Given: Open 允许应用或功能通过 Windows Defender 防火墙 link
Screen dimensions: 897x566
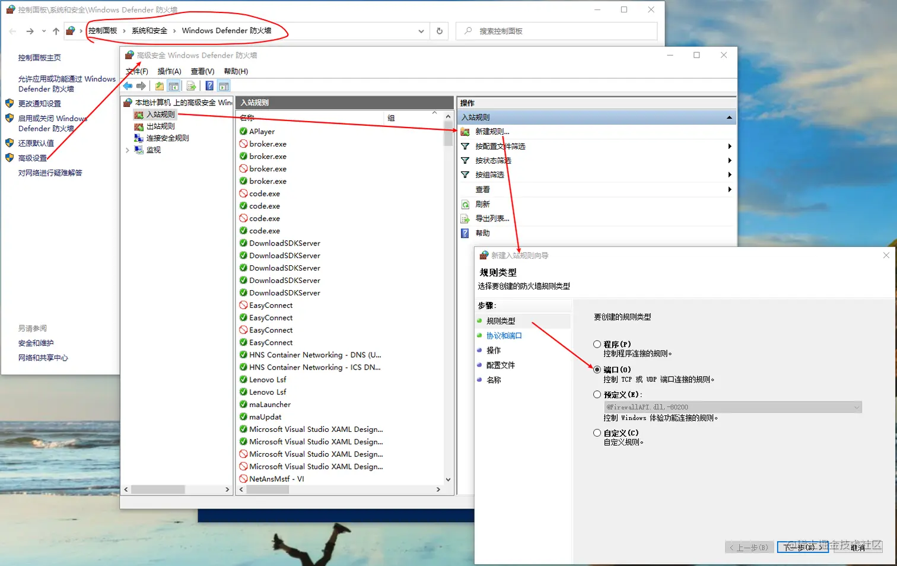Looking at the screenshot, I should [66, 84].
